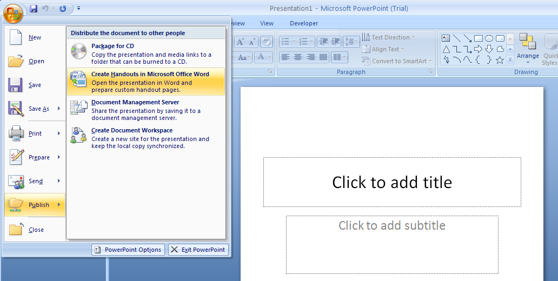The width and height of the screenshot is (558, 281).
Task: Select Create Document Workspace option
Action: click(x=146, y=138)
